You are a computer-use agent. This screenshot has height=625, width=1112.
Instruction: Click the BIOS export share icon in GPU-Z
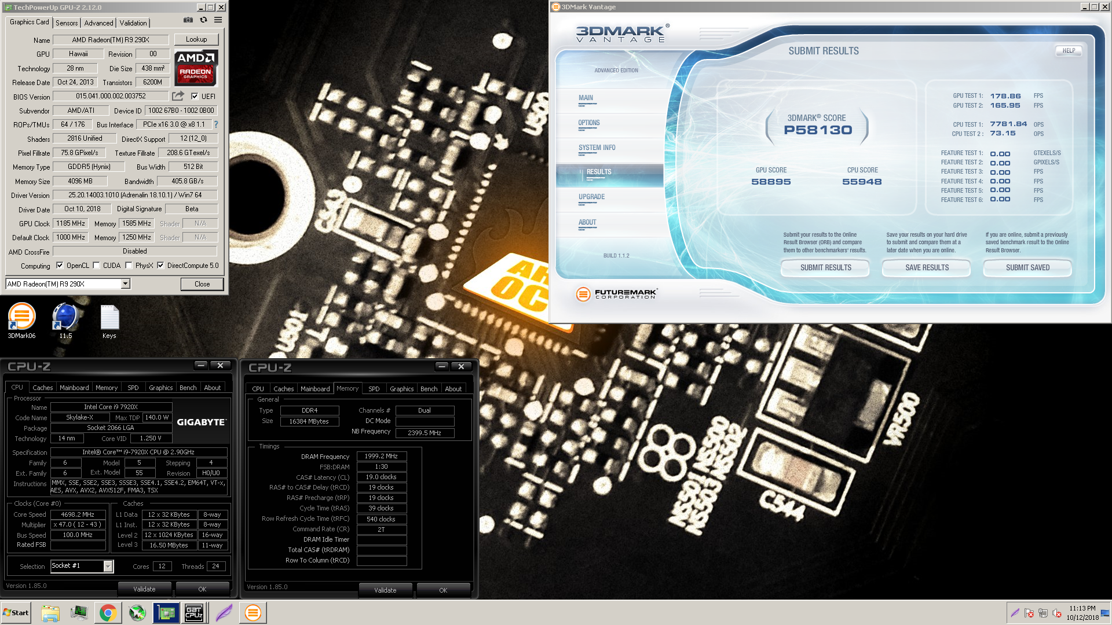[178, 96]
